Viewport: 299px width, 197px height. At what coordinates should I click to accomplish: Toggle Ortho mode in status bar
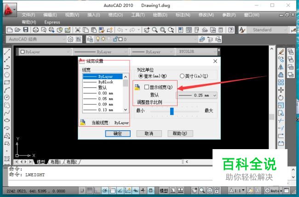[97, 190]
